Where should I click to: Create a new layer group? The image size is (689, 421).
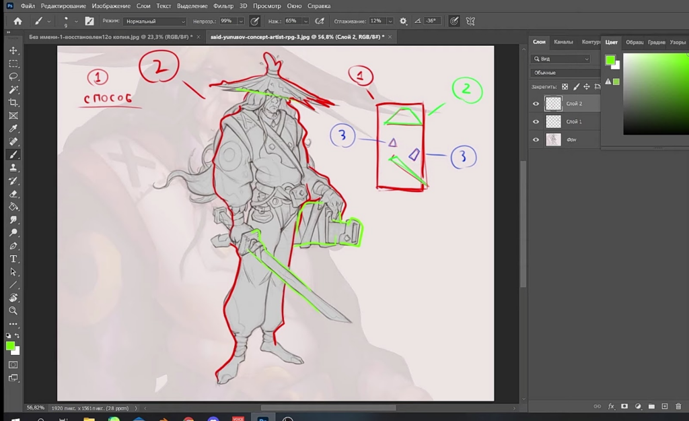tap(651, 406)
